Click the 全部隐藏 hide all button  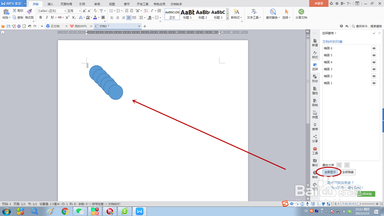coord(348,172)
